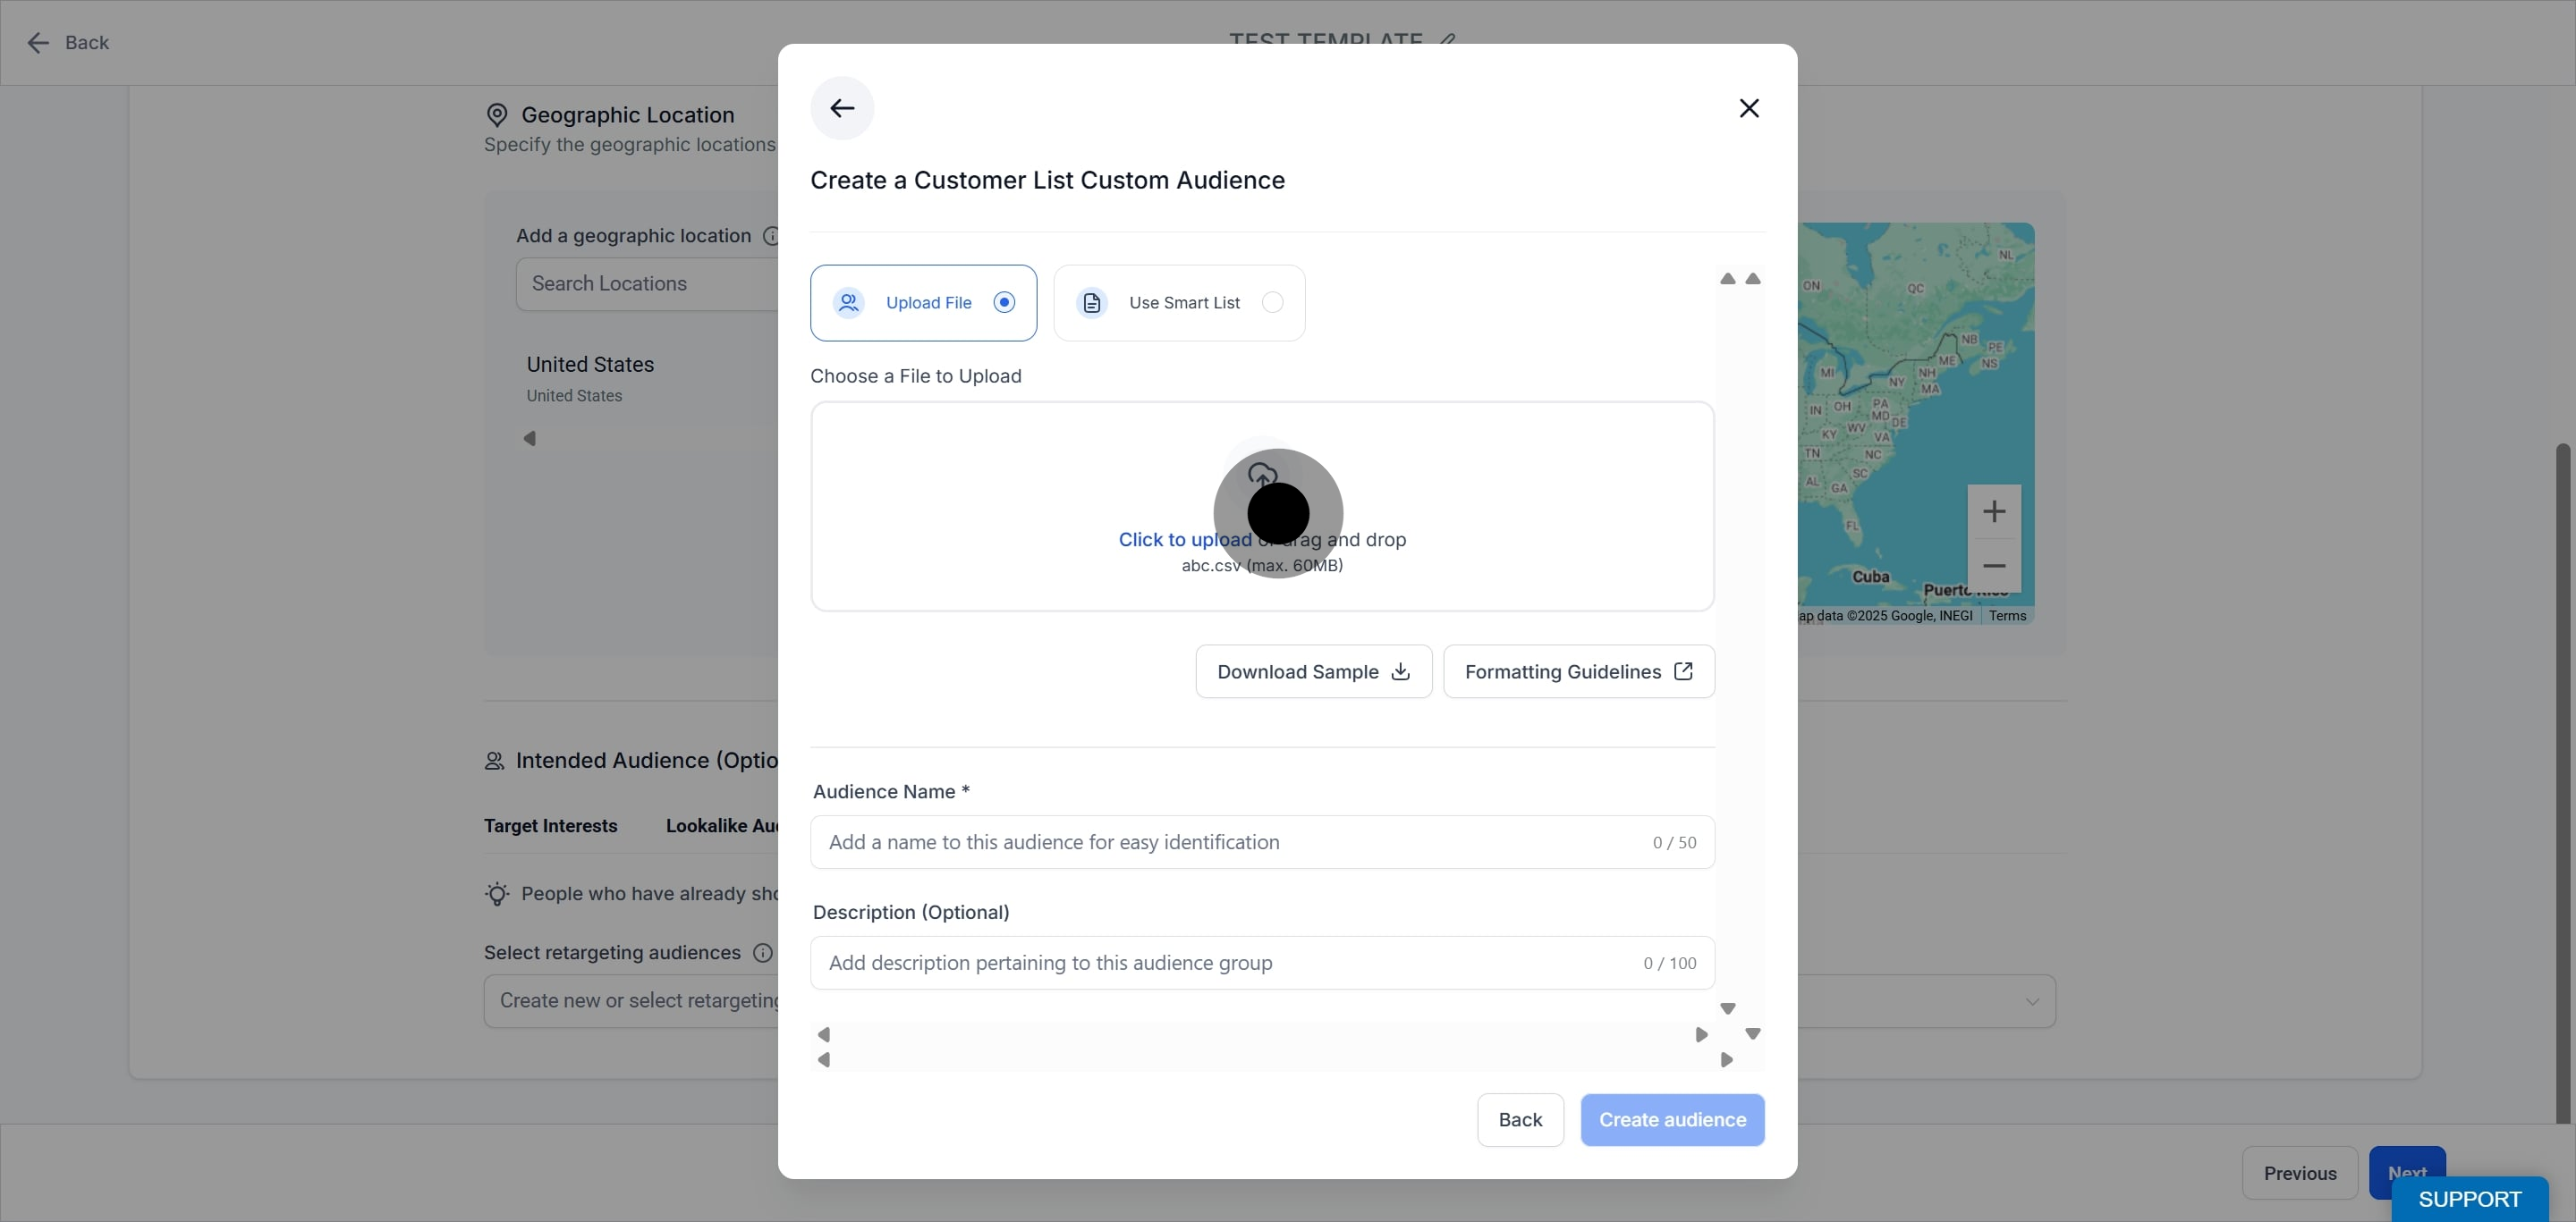Click the map zoom out minus icon

1994,566
